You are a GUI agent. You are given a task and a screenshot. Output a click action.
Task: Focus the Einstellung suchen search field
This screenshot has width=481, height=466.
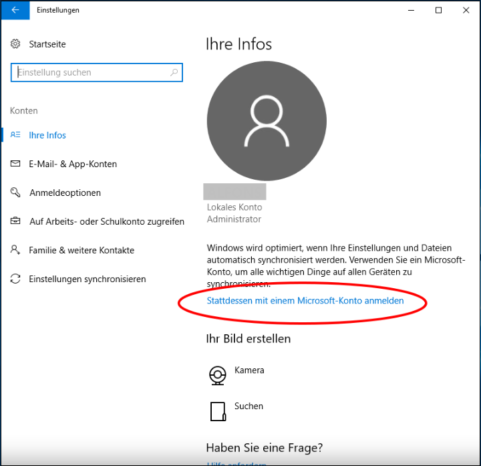pyautogui.click(x=97, y=72)
